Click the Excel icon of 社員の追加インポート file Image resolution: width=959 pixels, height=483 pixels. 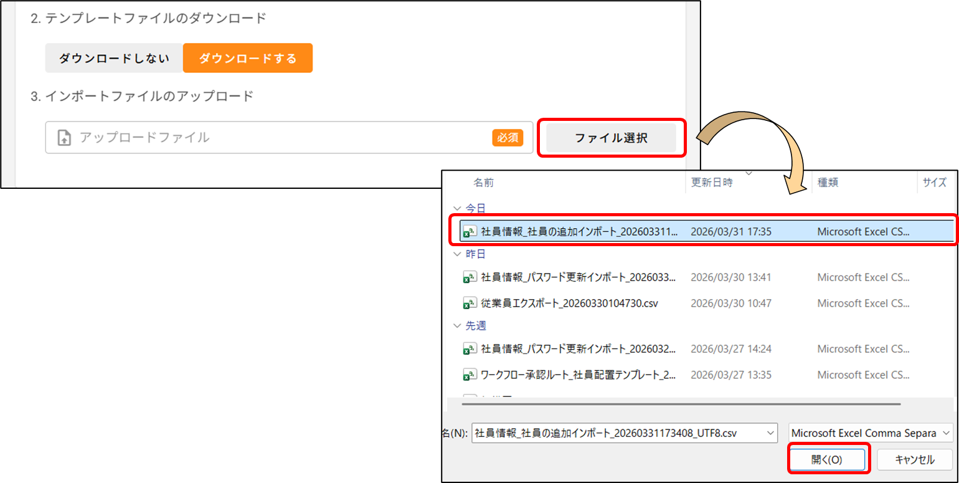click(x=470, y=232)
